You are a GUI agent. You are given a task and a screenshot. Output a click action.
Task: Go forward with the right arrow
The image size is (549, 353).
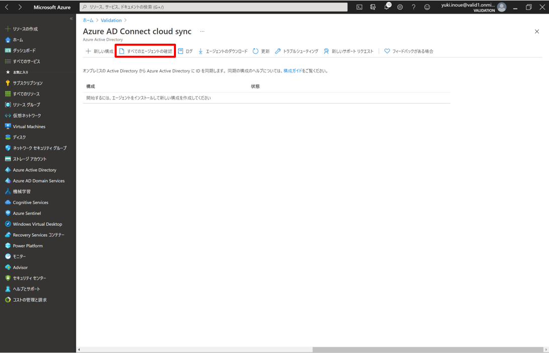pos(20,7)
